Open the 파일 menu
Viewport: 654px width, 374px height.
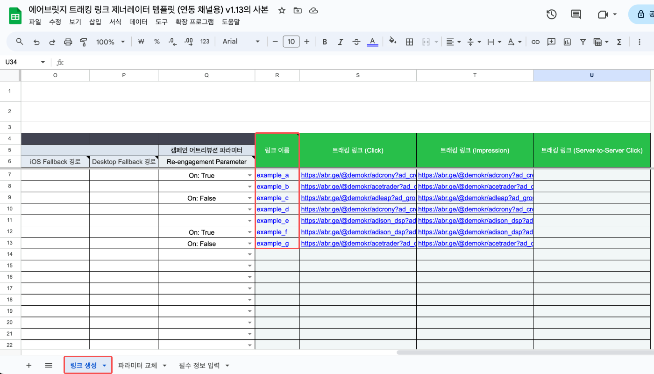pos(35,22)
